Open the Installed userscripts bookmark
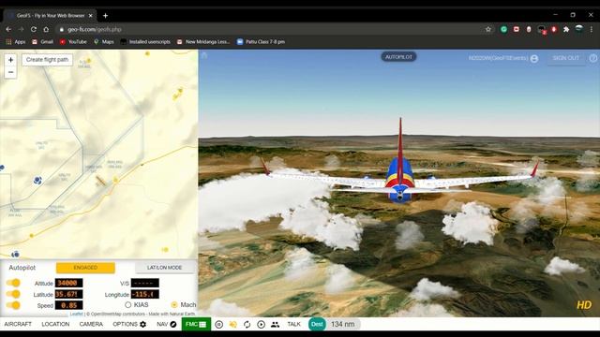Image resolution: width=600 pixels, height=337 pixels. pos(145,41)
